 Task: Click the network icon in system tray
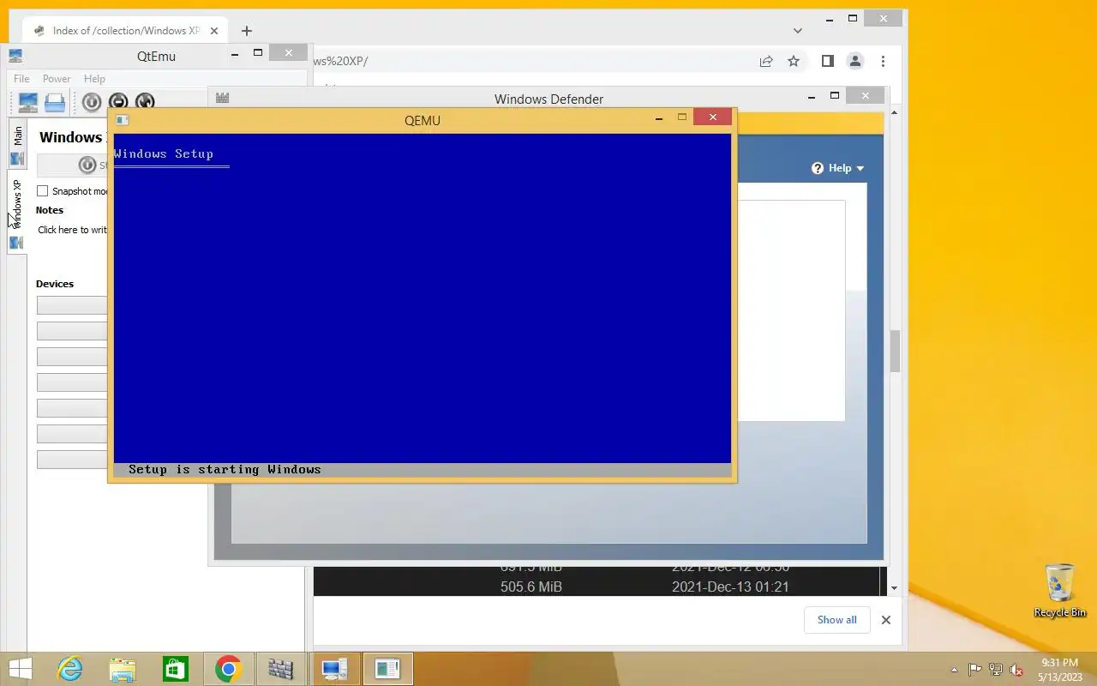tap(996, 670)
